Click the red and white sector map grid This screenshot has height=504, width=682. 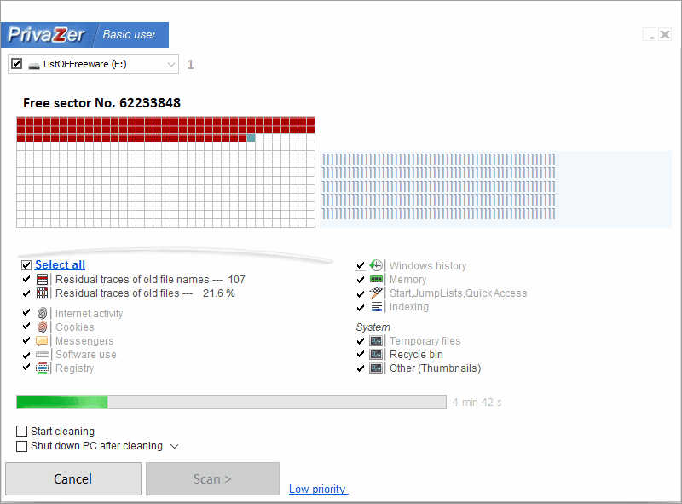[165, 172]
